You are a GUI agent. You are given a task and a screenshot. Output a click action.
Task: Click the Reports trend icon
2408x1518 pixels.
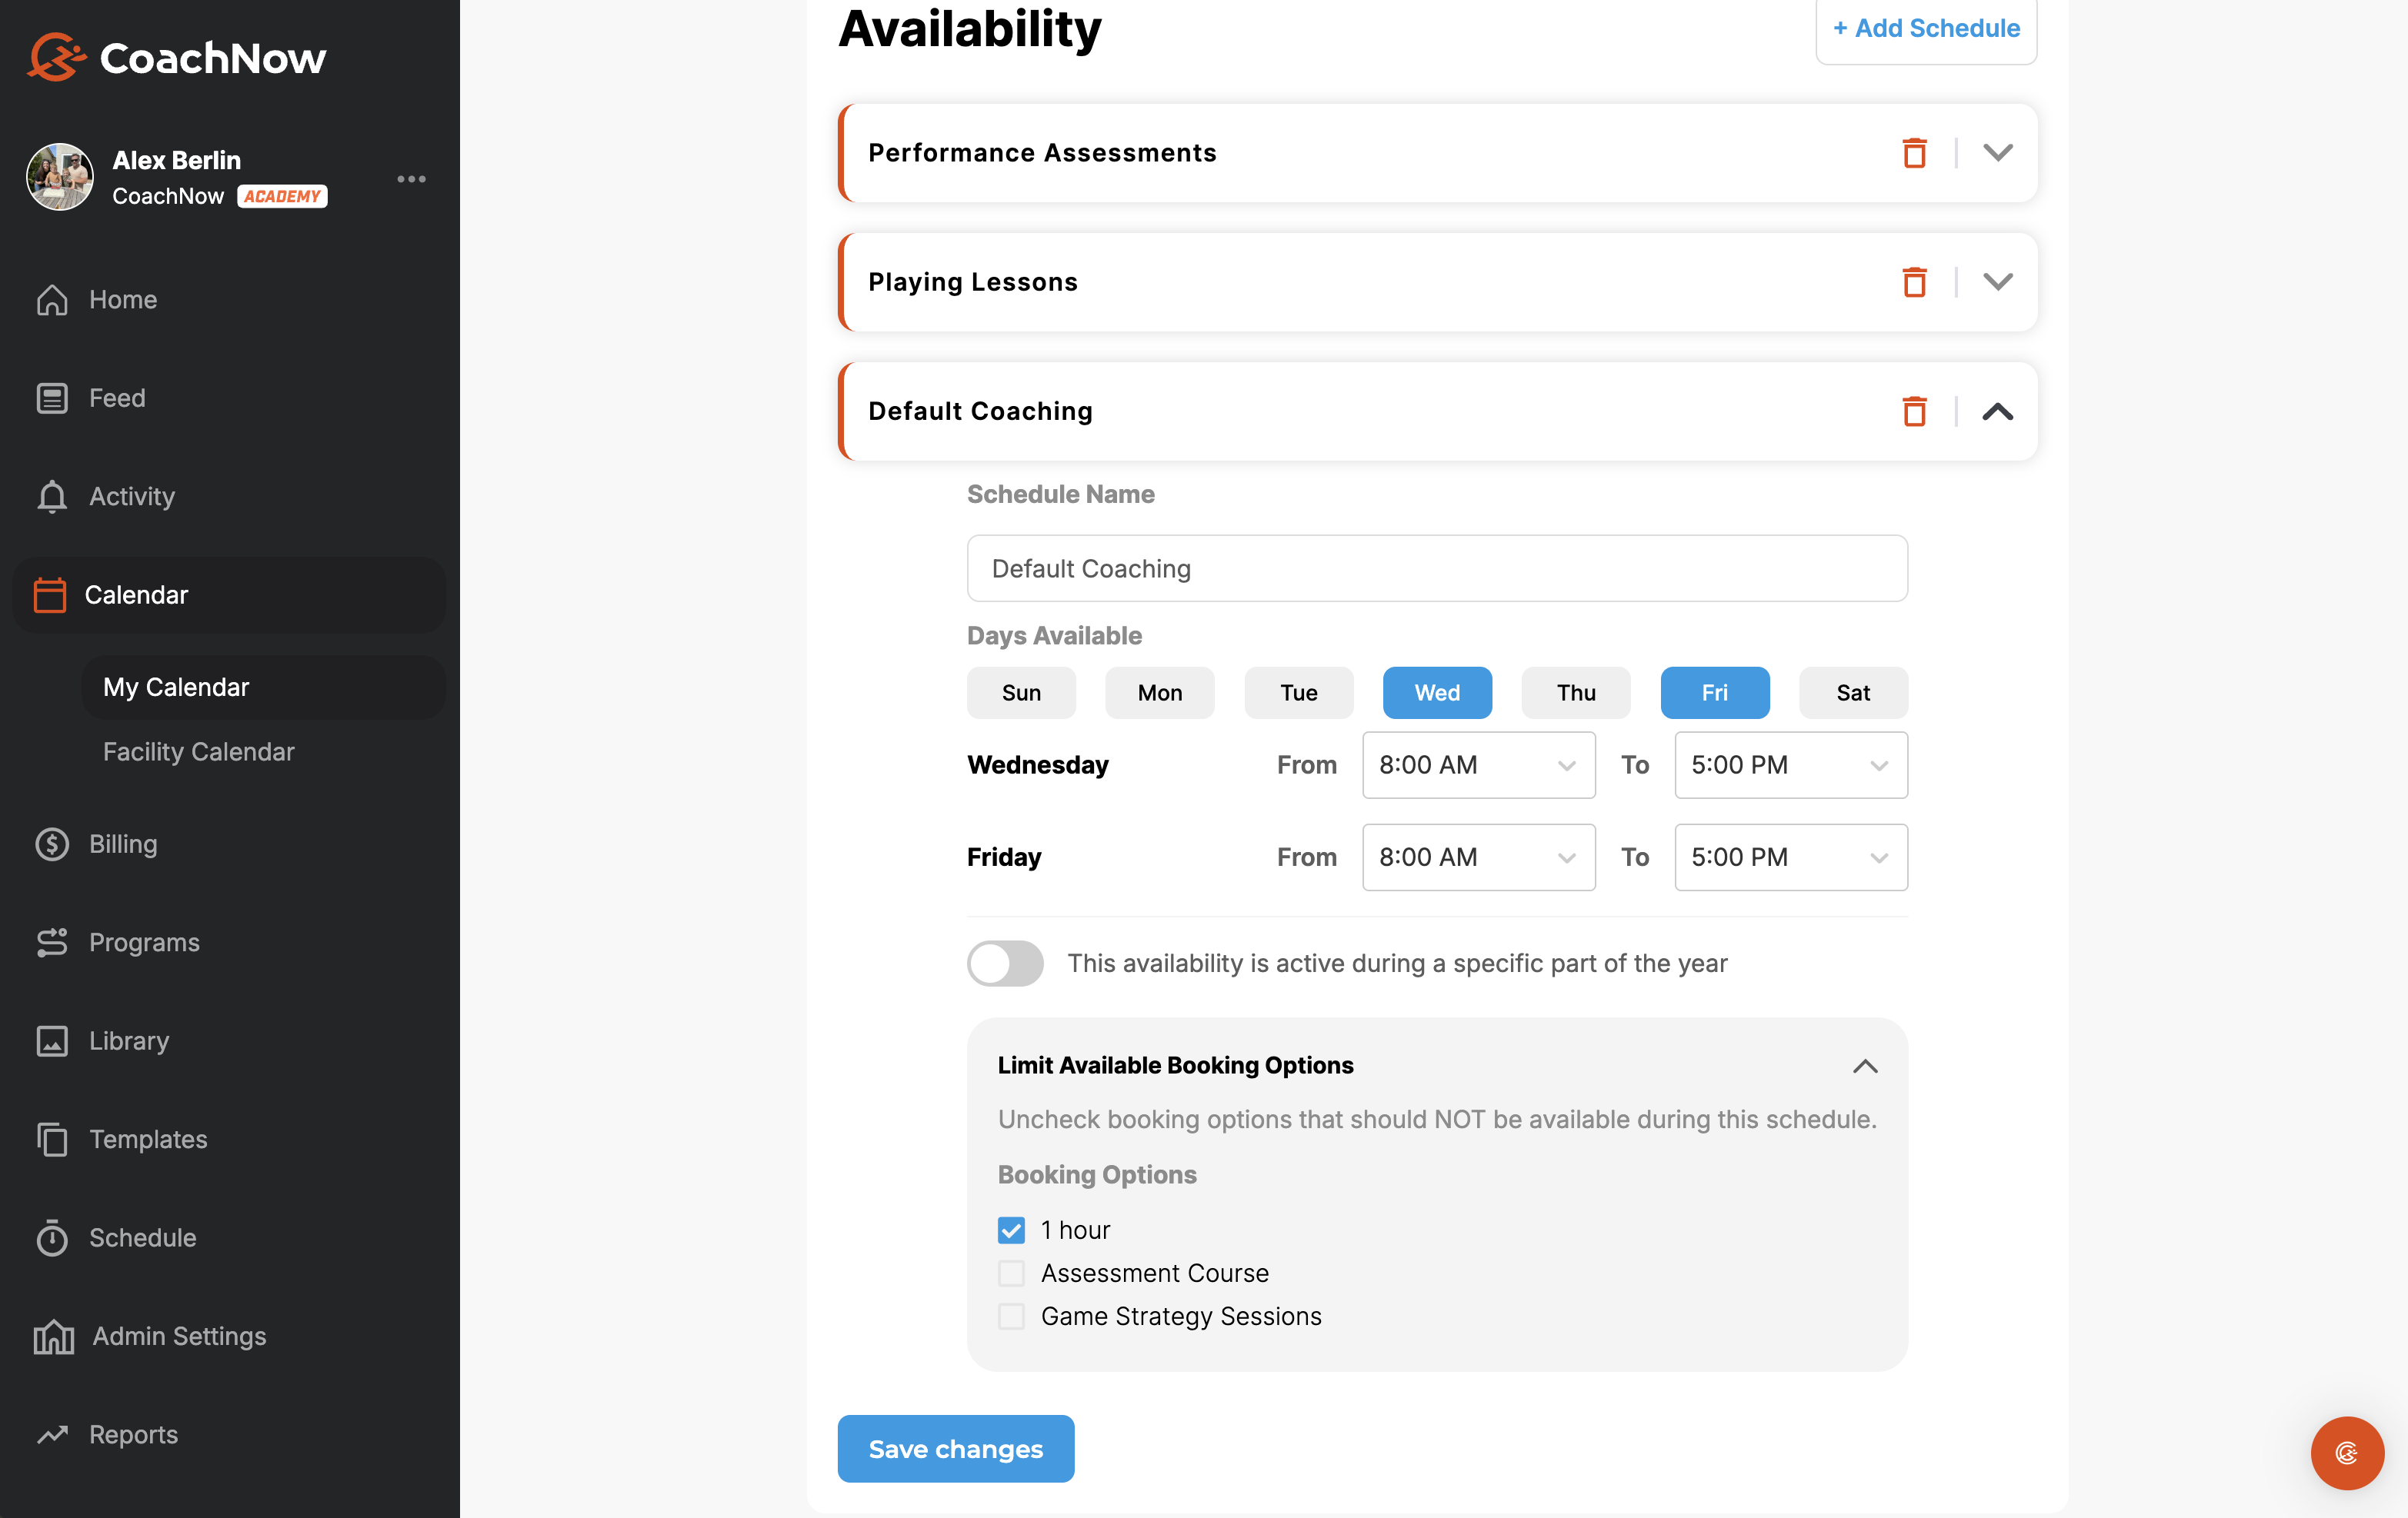pos(53,1434)
